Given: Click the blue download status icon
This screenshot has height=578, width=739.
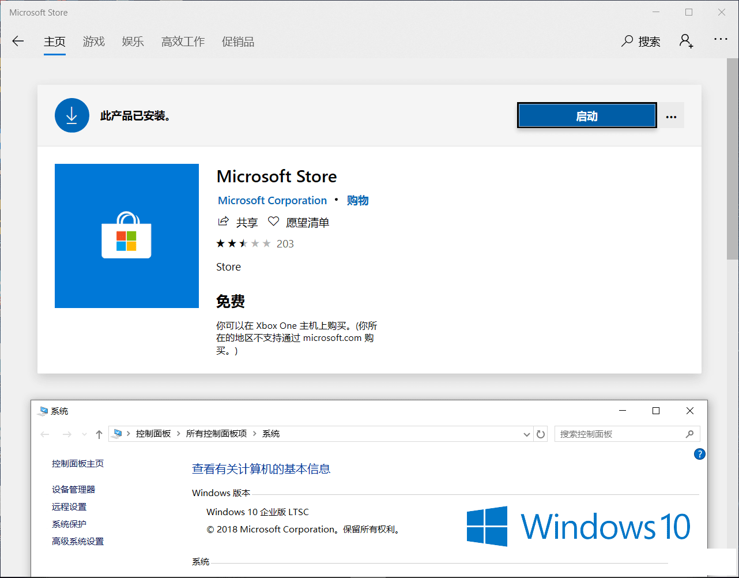Looking at the screenshot, I should coord(72,115).
